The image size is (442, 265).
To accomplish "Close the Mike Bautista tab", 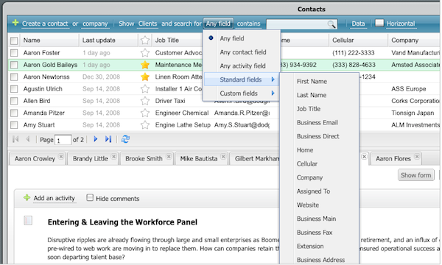I will click(x=223, y=157).
